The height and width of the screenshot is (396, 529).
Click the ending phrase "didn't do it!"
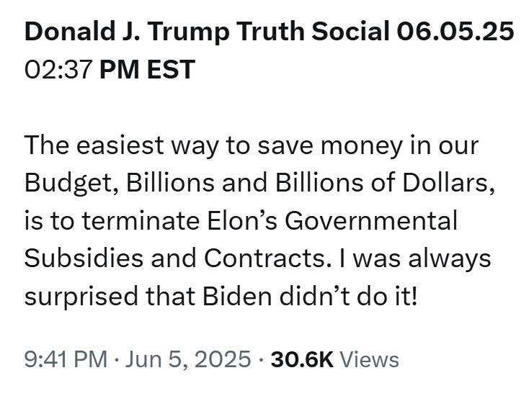(349, 297)
